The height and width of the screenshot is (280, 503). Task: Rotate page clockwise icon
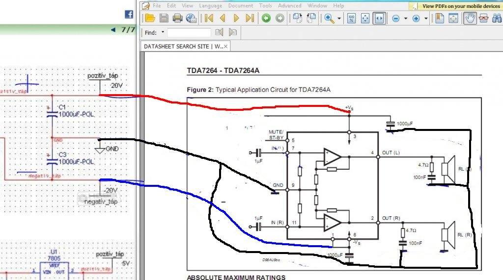click(x=297, y=18)
